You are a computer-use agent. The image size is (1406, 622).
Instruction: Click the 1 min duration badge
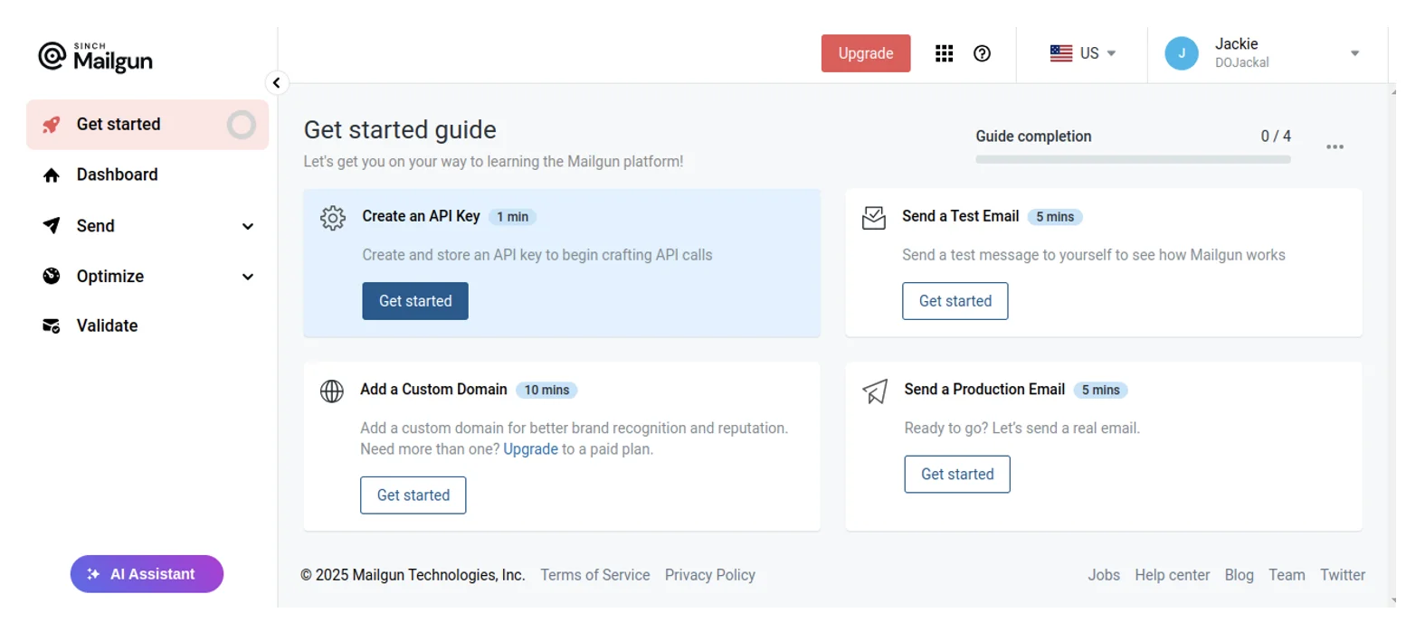(512, 217)
